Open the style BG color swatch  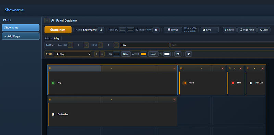coord(116,54)
